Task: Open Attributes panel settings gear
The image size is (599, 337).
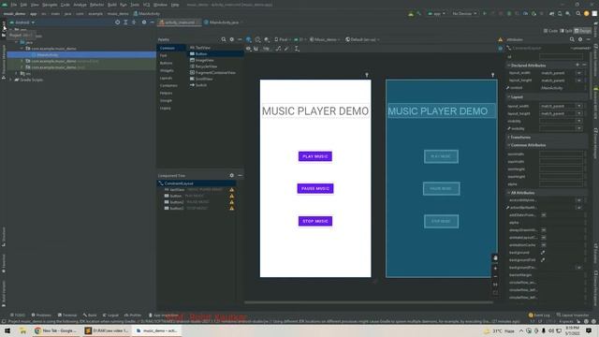Action: pos(580,39)
